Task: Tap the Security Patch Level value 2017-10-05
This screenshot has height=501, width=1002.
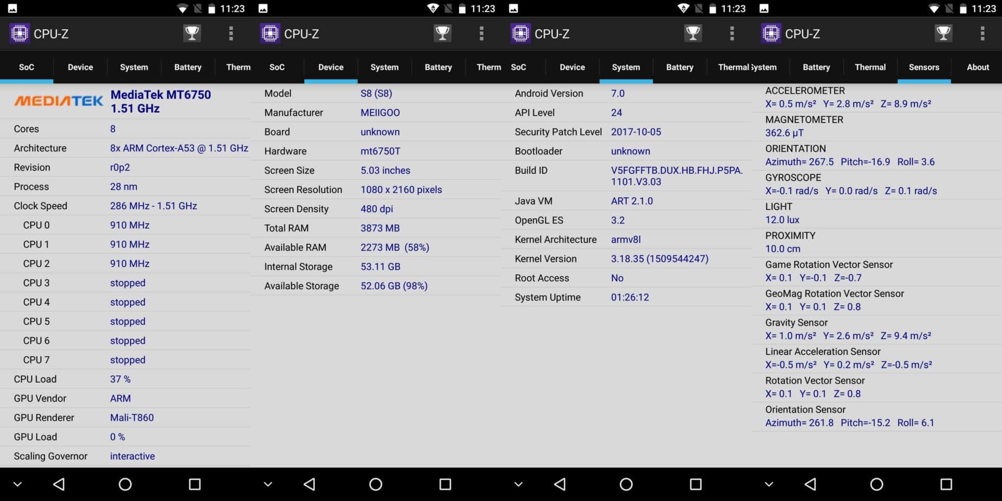Action: coord(636,132)
